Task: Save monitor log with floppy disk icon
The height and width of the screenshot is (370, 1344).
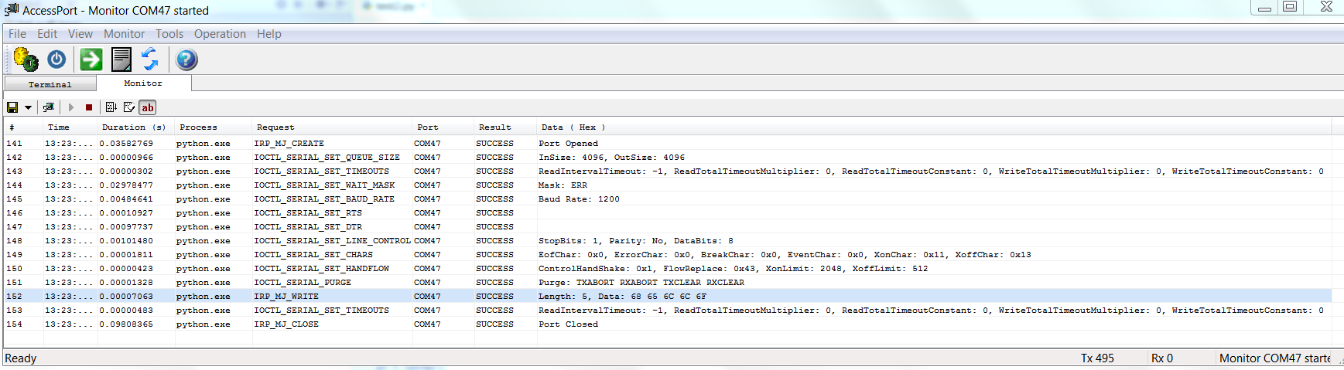Action: pos(12,107)
